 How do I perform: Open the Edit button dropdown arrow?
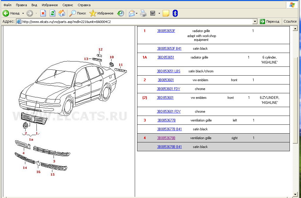pyautogui.click(x=159, y=14)
